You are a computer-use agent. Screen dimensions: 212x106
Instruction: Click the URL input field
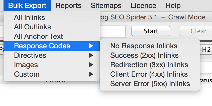point(113,31)
